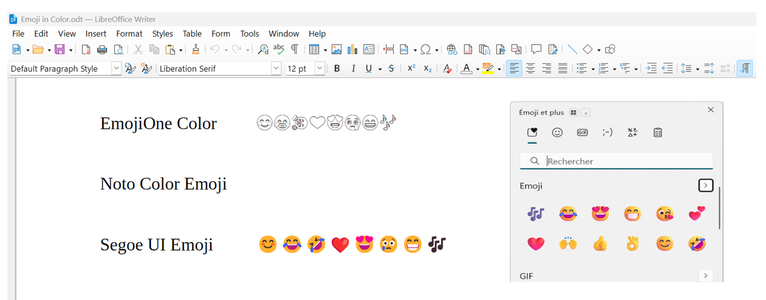Open the 12 pt font size dropdown
Screen dimensions: 766x300
319,69
